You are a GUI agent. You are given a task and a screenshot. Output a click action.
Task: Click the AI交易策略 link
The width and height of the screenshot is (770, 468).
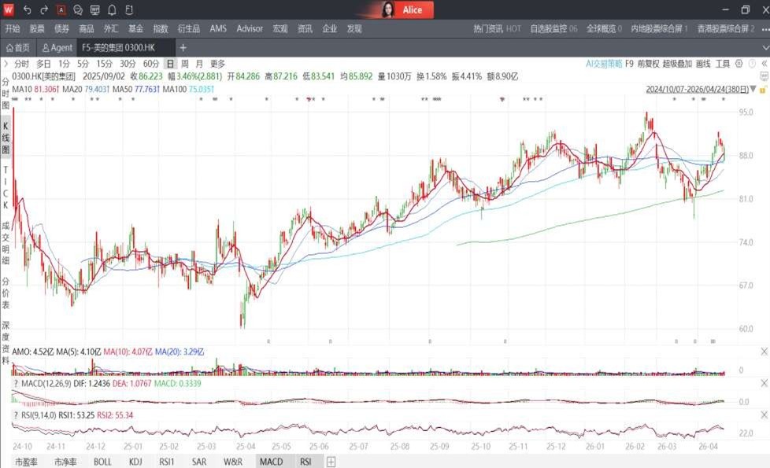click(604, 64)
